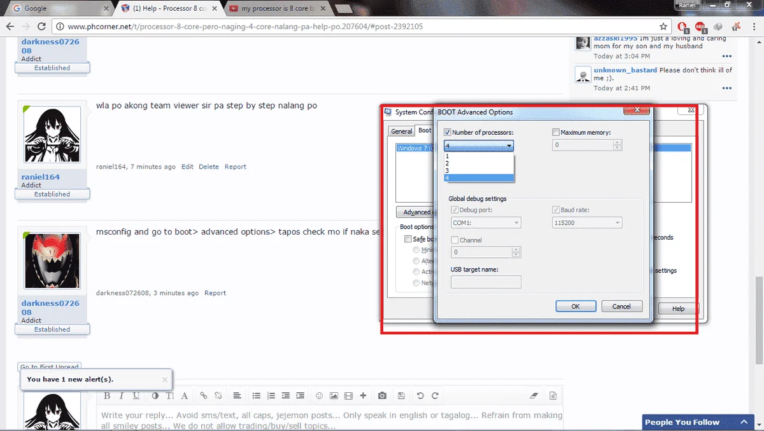Screen dimensions: 764x431
Task: Insert an image into the reply
Action: coord(334,395)
